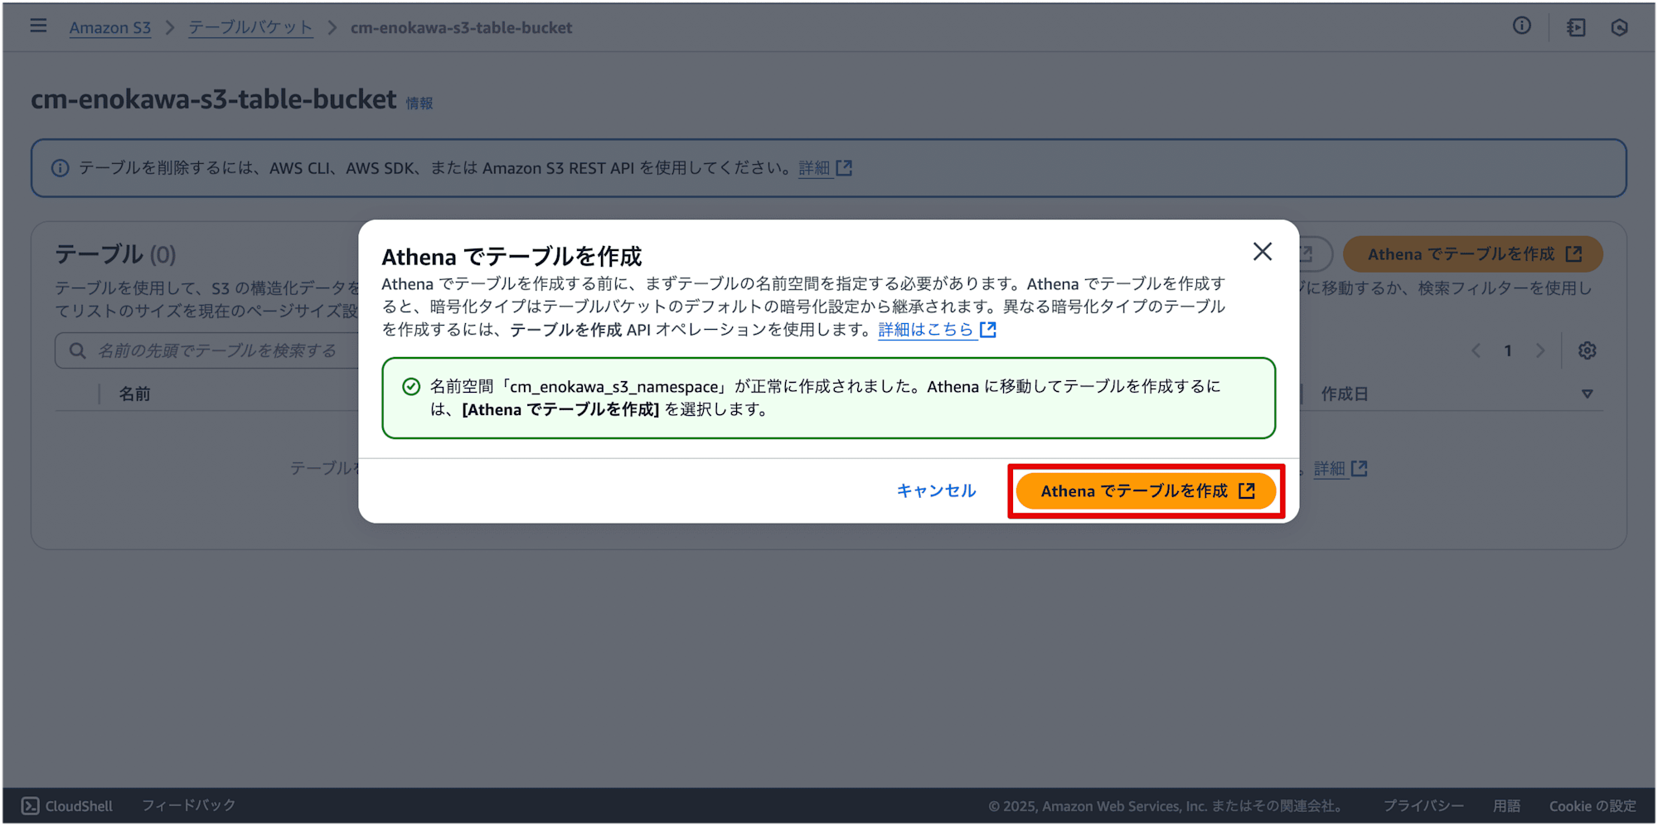Open テーブルバケット breadcrumb link
Image resolution: width=1658 pixels, height=826 pixels.
point(250,27)
